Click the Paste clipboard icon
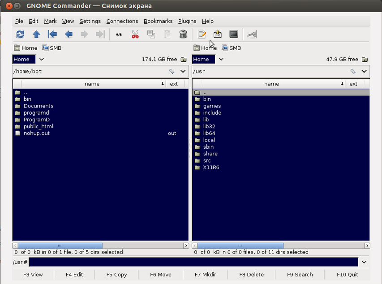The height and width of the screenshot is (284, 382). [x=167, y=34]
